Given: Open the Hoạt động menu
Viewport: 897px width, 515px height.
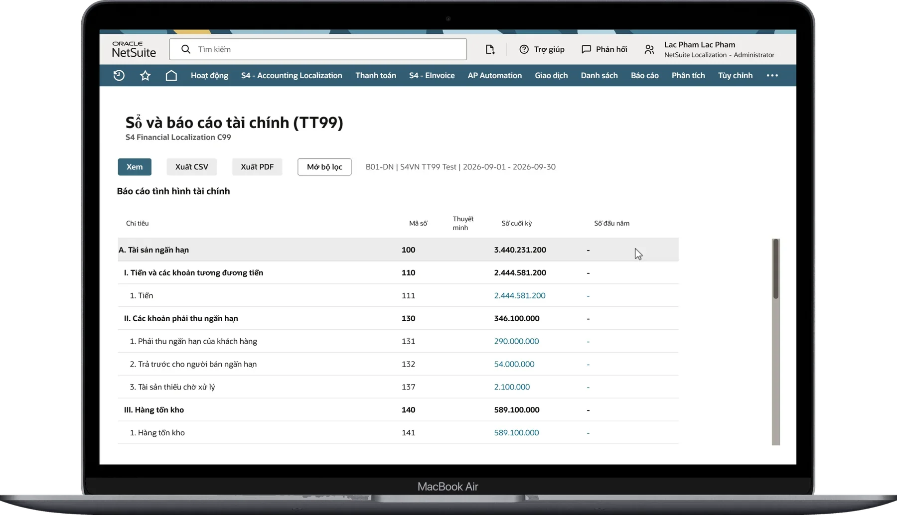Looking at the screenshot, I should (209, 75).
